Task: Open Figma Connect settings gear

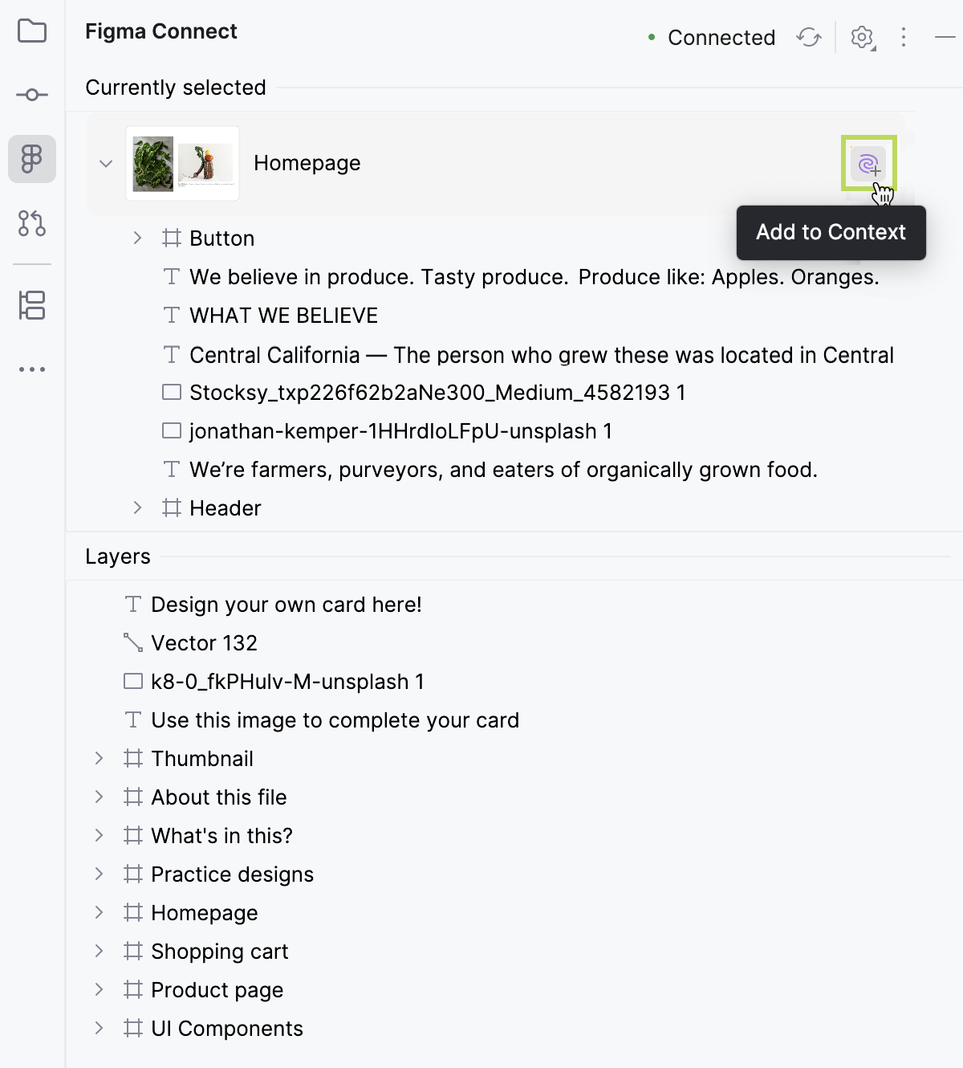Action: coord(863,37)
